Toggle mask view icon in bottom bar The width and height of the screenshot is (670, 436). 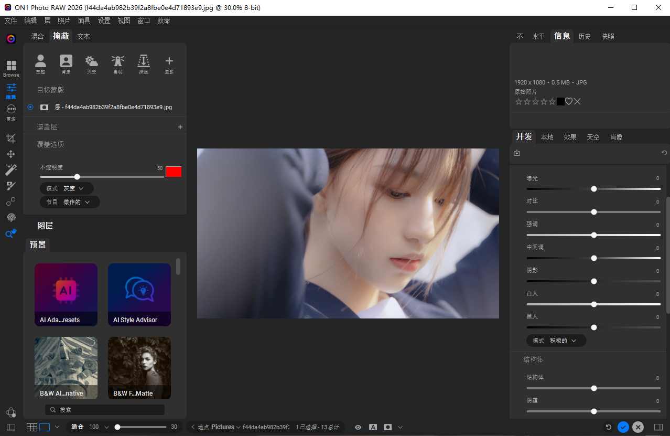coord(387,427)
